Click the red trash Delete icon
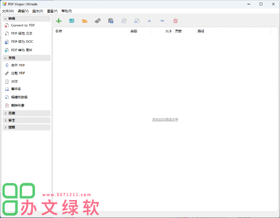The width and height of the screenshot is (280, 218). 175,21
